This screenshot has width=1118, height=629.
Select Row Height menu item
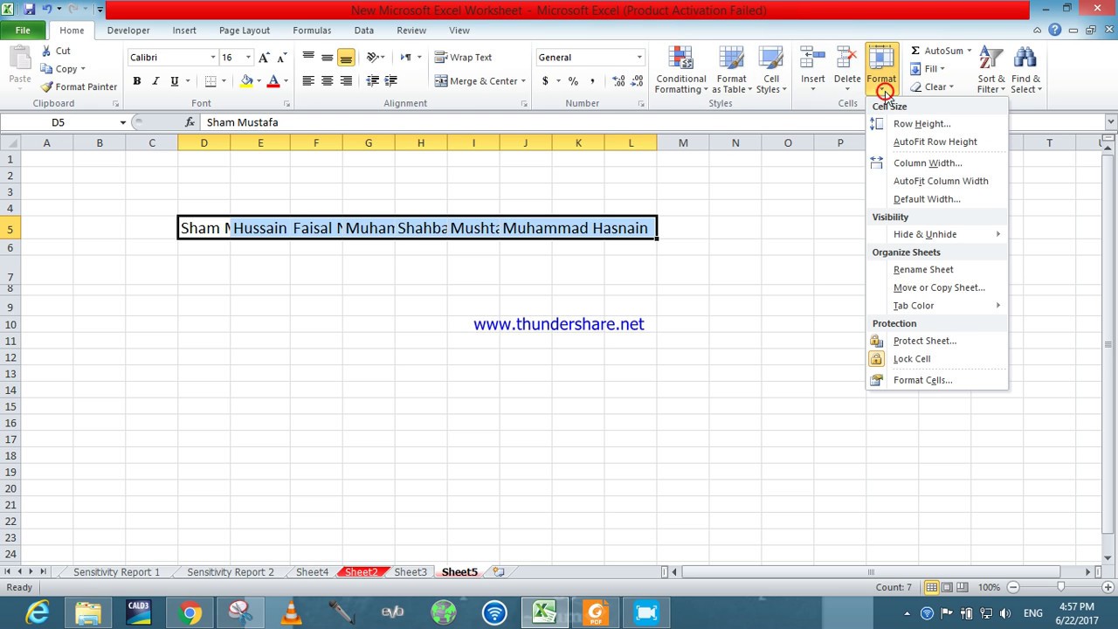[937, 124]
